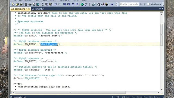
Task: Click the 'MySQL hostname' comment line
Action: pyautogui.click(x=28, y=58)
